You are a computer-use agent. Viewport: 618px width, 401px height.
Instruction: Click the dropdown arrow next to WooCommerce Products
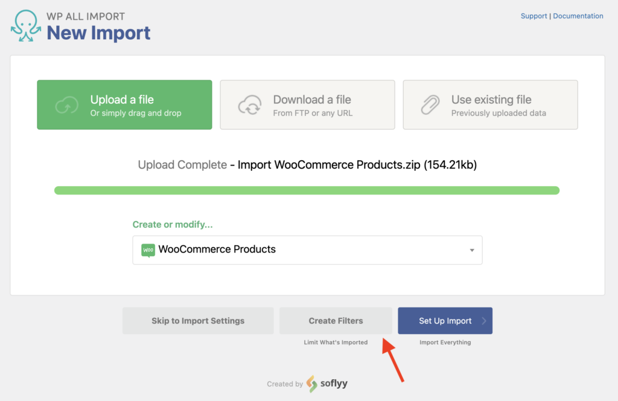click(472, 249)
